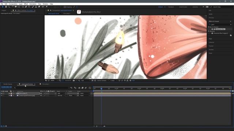Select the Clone Stamp tool

pyautogui.click(x=36, y=7)
